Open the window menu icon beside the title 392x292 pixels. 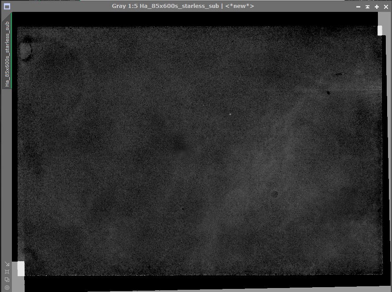click(x=7, y=7)
